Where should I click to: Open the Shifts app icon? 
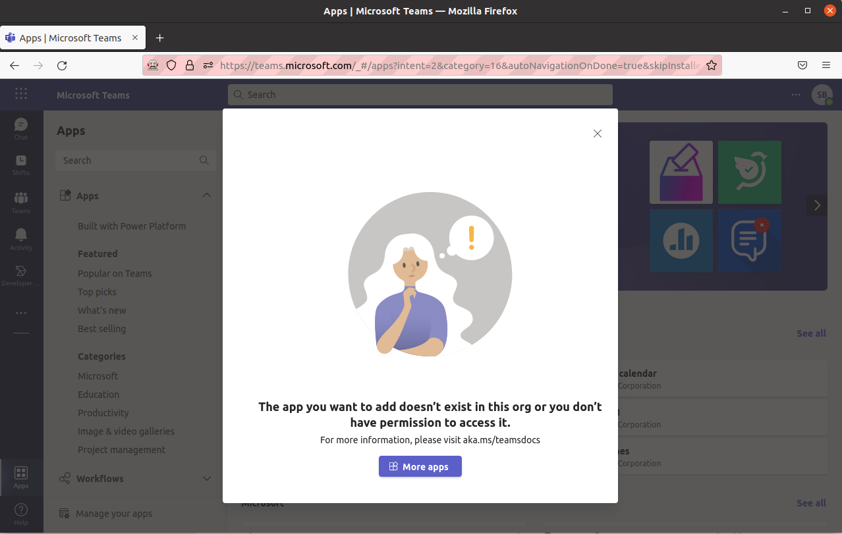coord(21,165)
